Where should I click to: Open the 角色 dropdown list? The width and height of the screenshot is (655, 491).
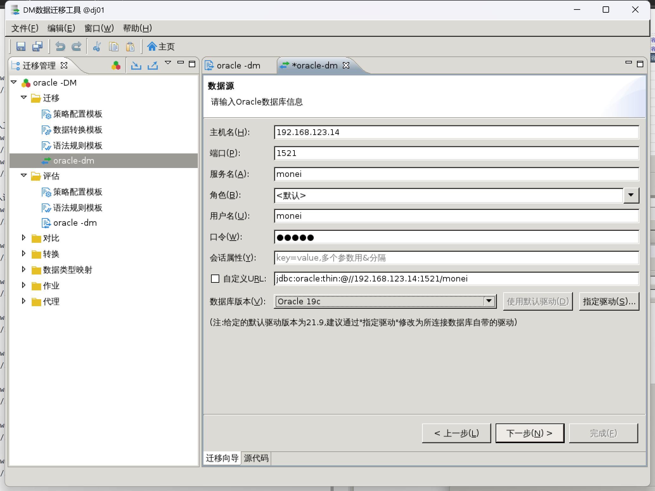[x=631, y=195]
